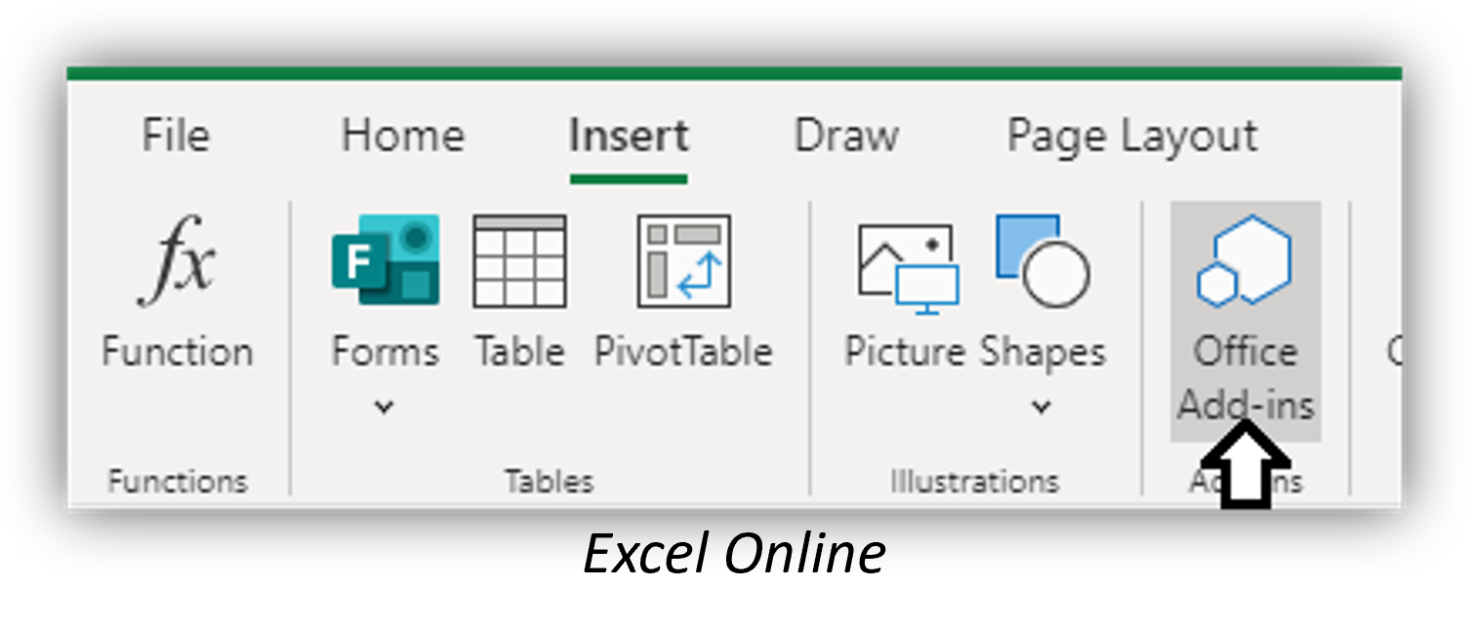The width and height of the screenshot is (1469, 627).
Task: Expand the Forms dropdown chevron
Action: pos(385,407)
